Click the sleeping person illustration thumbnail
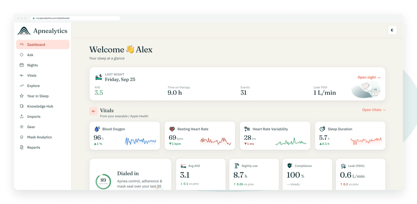This screenshot has width=417, height=204. pyautogui.click(x=366, y=90)
